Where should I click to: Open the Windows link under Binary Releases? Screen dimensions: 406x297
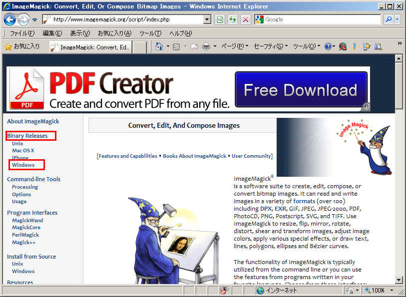pyautogui.click(x=23, y=165)
